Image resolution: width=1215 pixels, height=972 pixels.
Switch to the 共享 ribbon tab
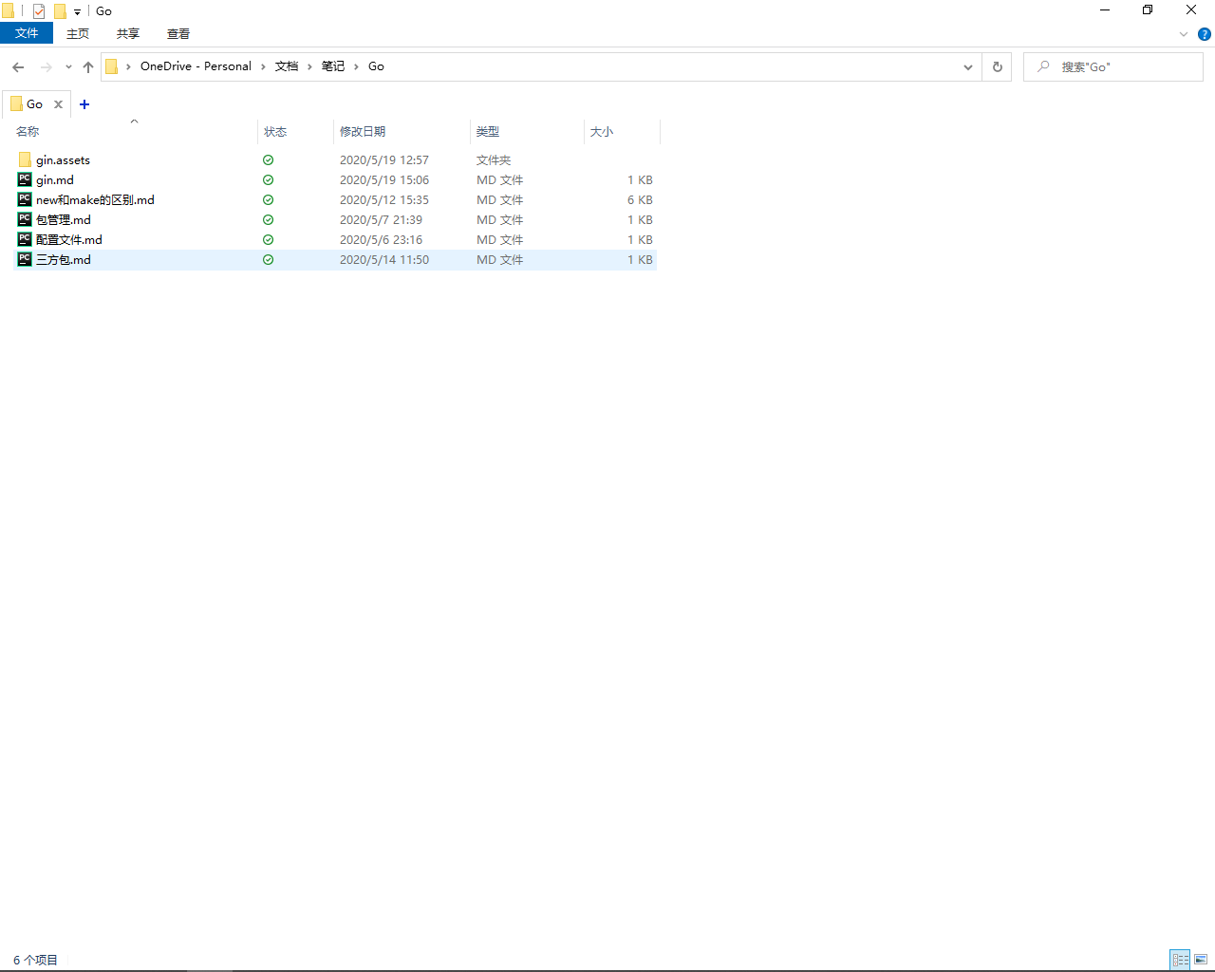(x=128, y=33)
